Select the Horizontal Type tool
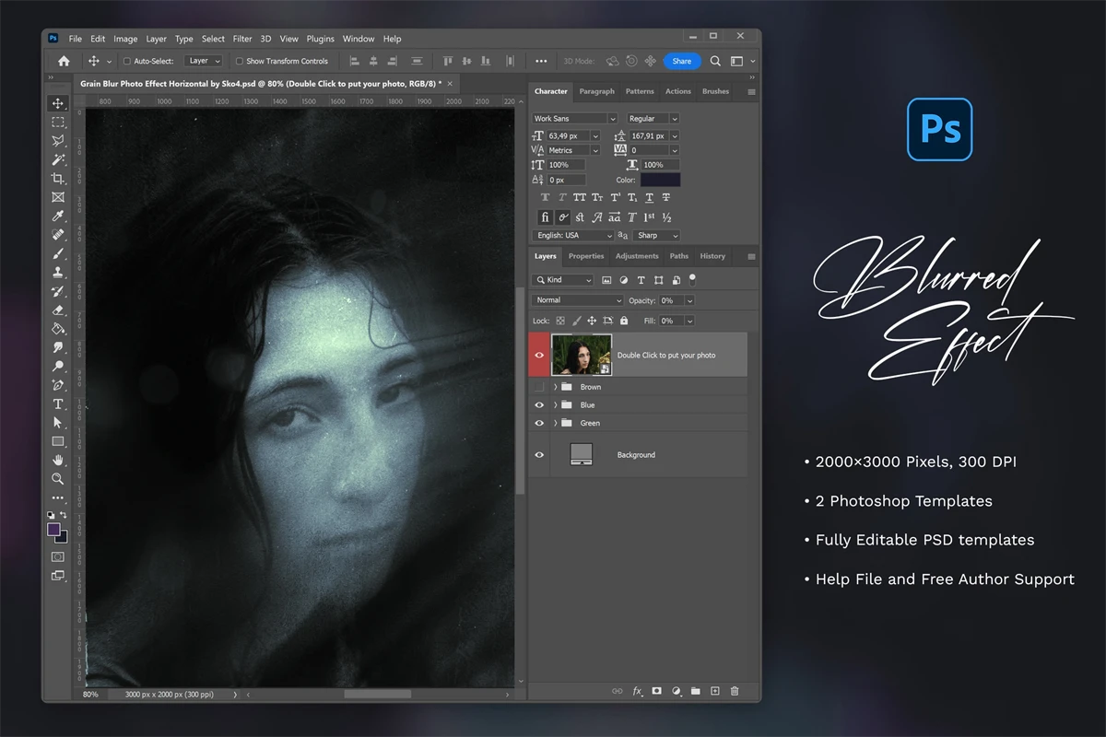The height and width of the screenshot is (737, 1106). 58,404
